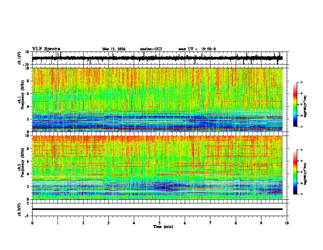Click time axis tick label "7"
The height and width of the screenshot is (250, 323).
[210, 223]
